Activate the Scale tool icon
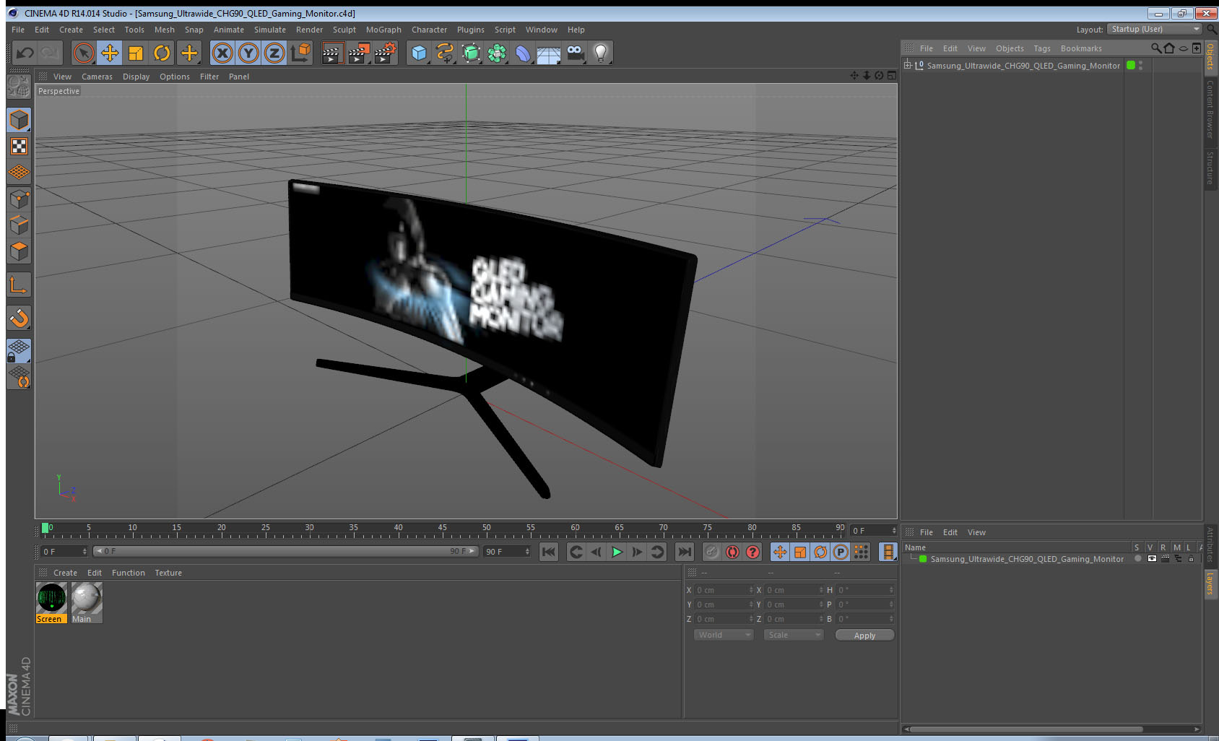The width and height of the screenshot is (1219, 741). tap(136, 53)
